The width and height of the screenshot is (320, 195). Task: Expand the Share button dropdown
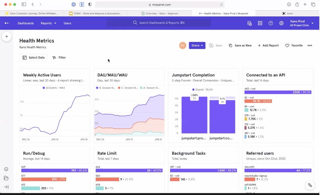click(x=197, y=45)
